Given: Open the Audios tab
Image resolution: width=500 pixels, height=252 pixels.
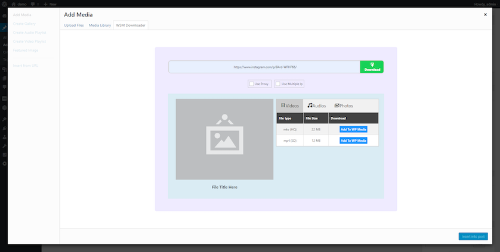Looking at the screenshot, I should pyautogui.click(x=317, y=105).
